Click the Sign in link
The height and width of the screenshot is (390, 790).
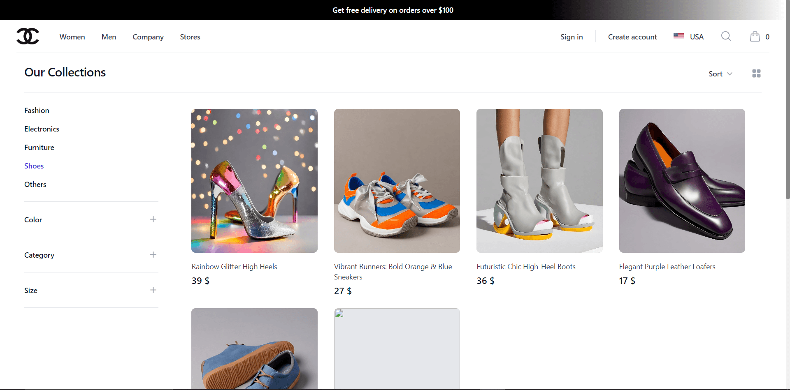point(572,37)
